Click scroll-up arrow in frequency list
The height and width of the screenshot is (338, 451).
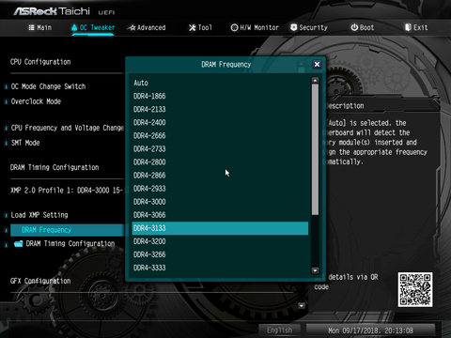(315, 81)
